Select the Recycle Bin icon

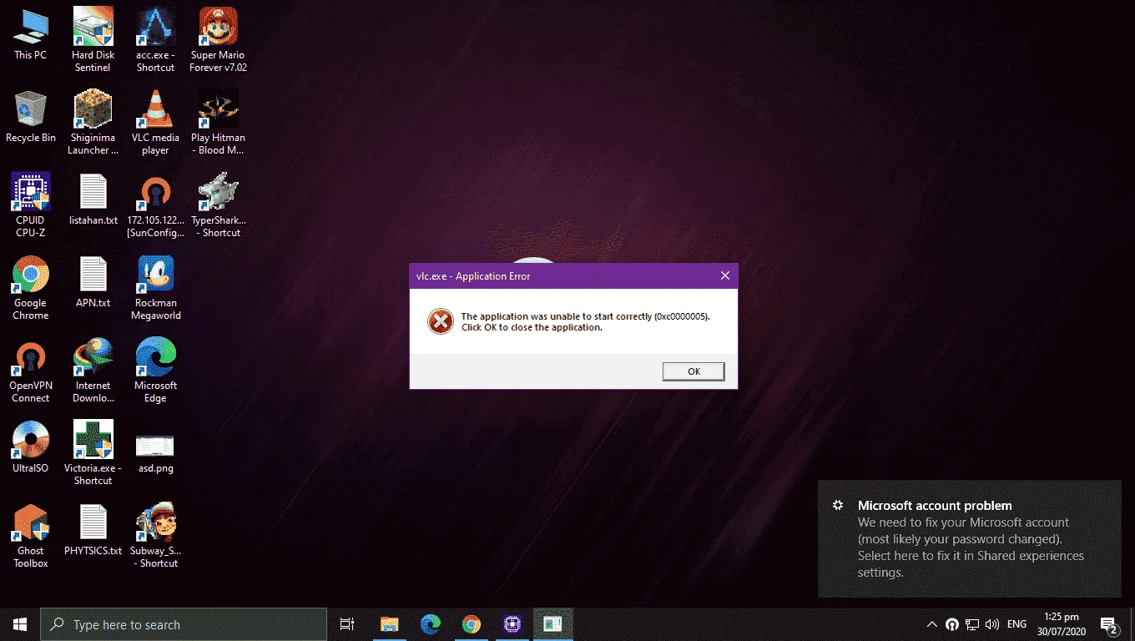[31, 117]
